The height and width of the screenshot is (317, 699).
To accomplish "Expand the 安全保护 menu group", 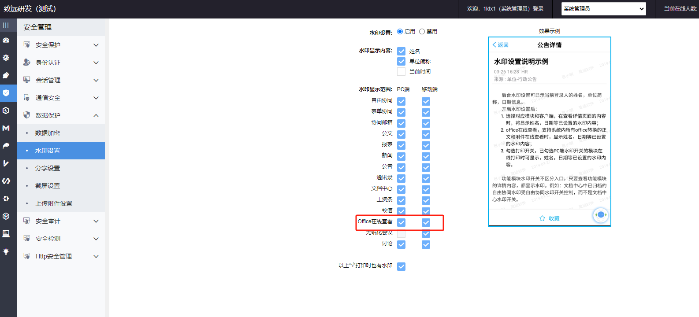I will click(61, 45).
